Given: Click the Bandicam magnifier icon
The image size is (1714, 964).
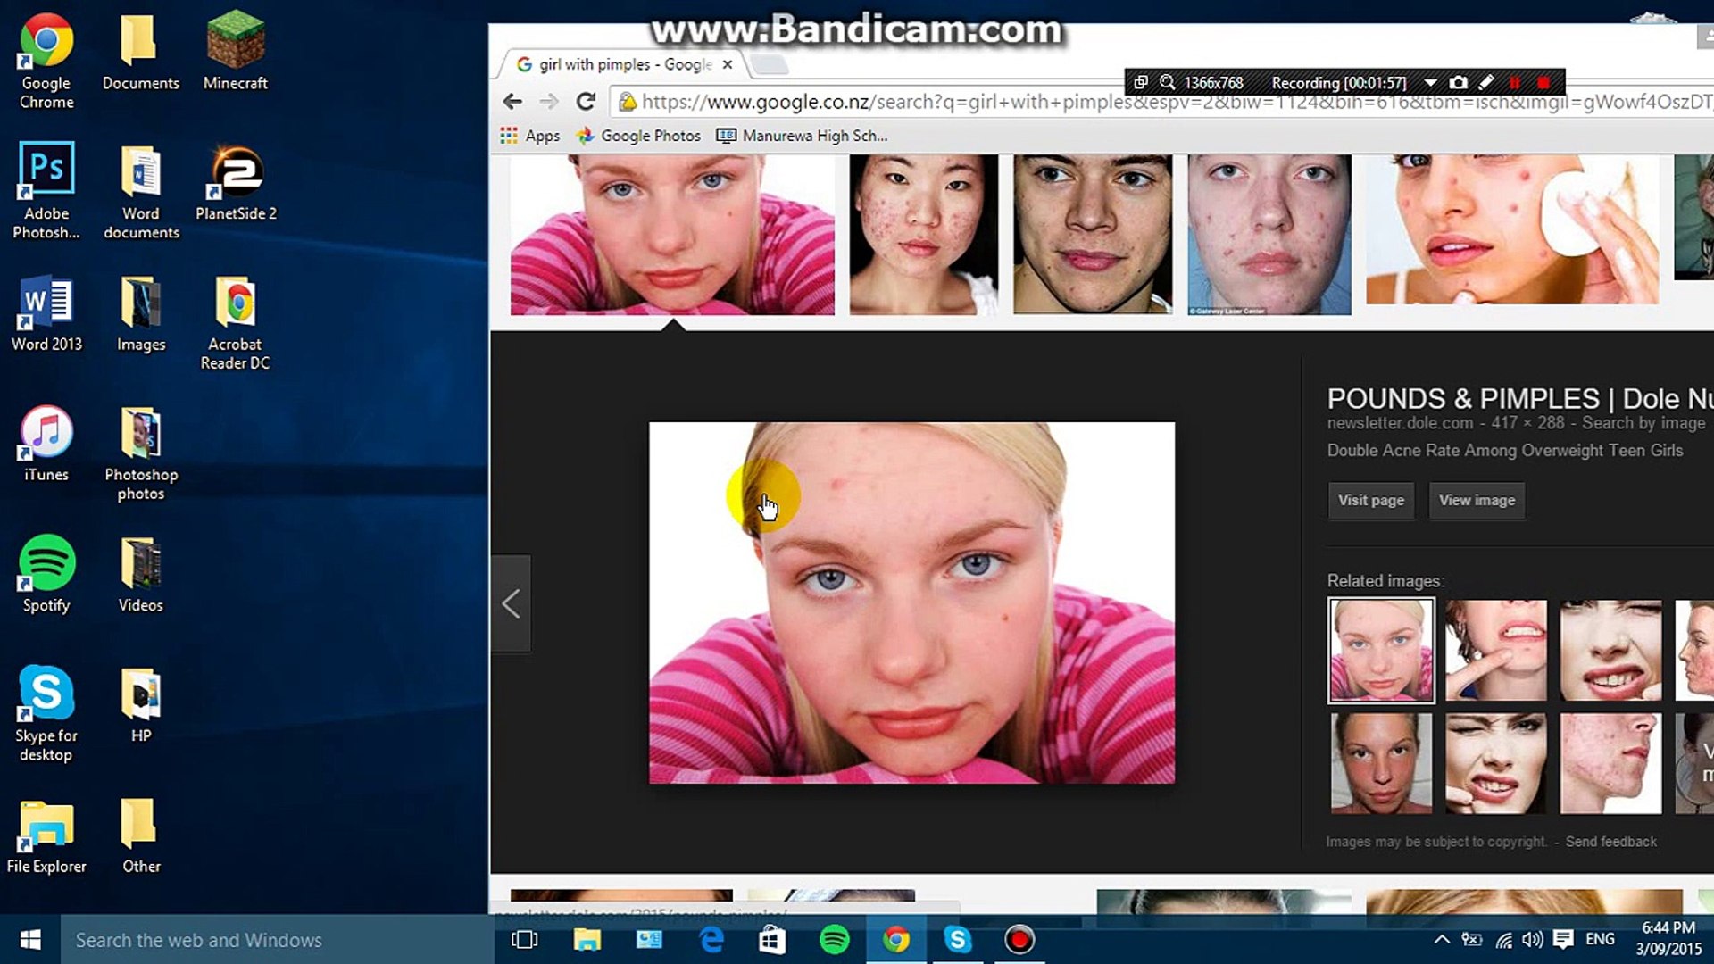Looking at the screenshot, I should tap(1167, 82).
